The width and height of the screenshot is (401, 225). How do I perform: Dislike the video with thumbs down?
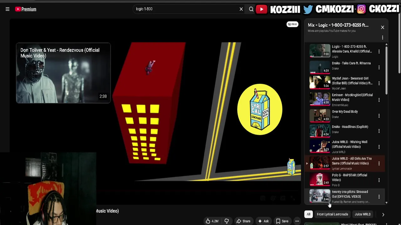[x=227, y=221]
